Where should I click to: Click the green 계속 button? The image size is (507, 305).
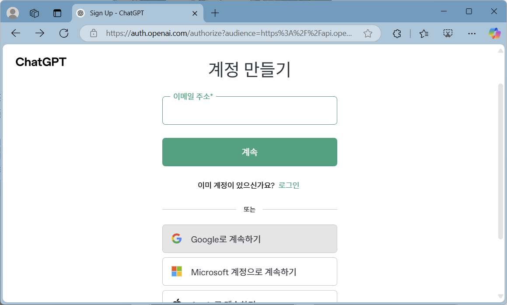pos(250,152)
